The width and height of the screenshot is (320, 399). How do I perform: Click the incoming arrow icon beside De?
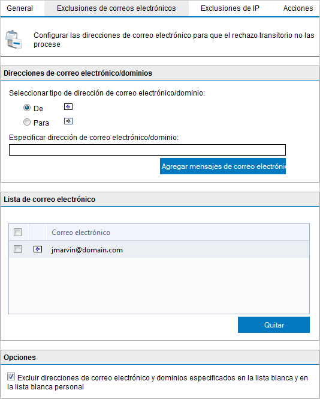click(68, 106)
